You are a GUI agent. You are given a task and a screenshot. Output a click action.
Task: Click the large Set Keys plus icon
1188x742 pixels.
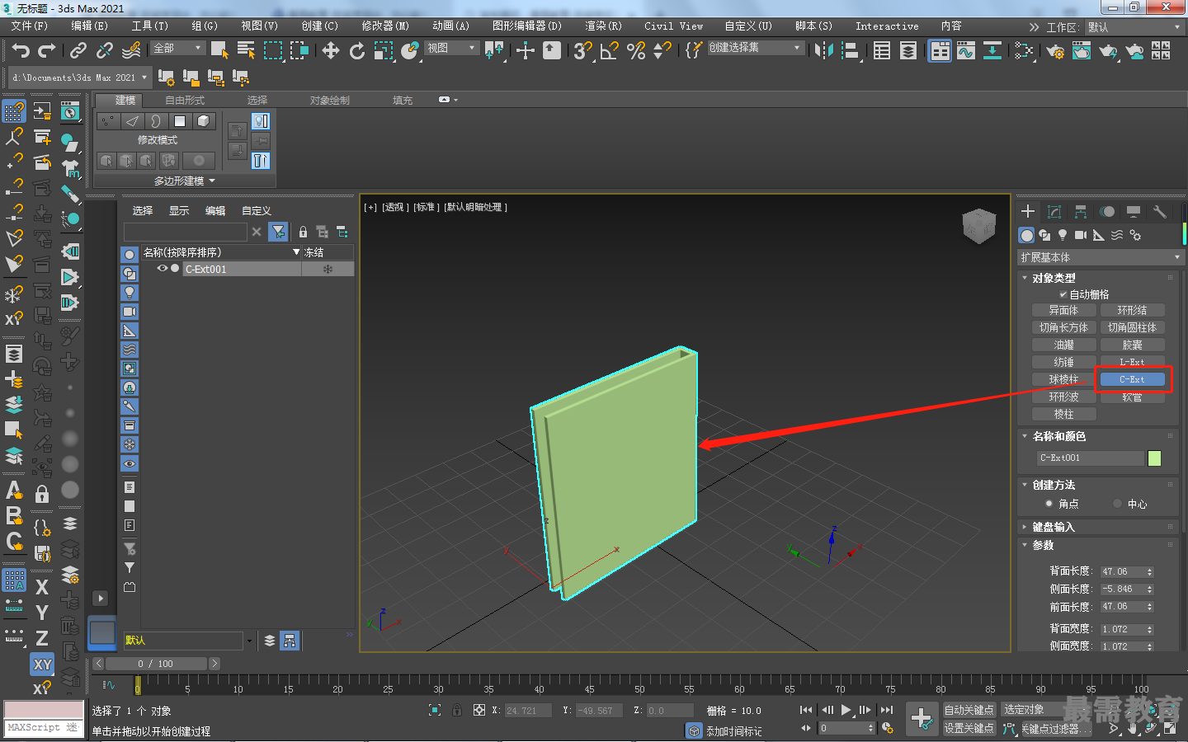922,718
